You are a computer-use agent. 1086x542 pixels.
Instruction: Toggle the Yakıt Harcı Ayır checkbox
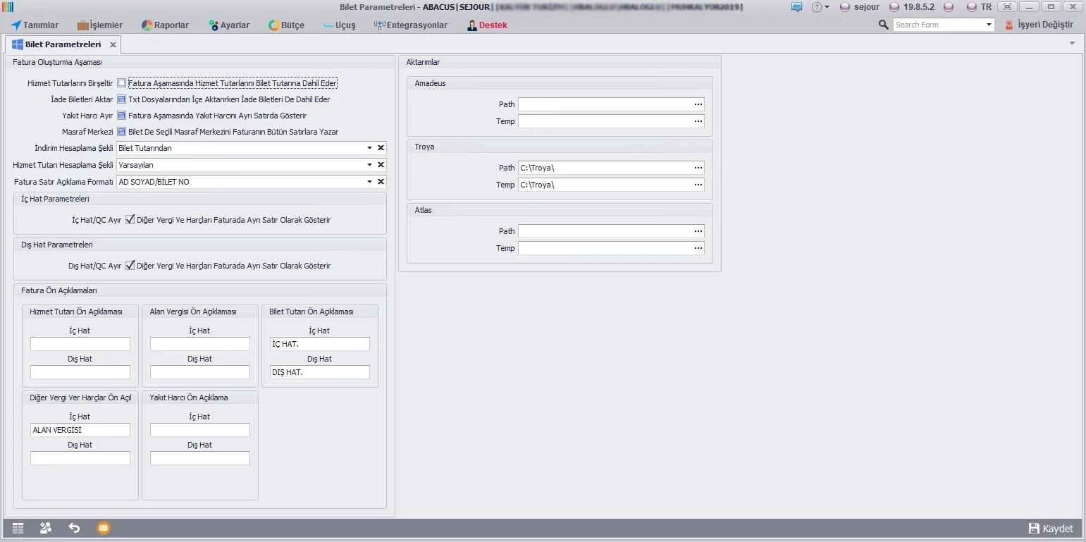tap(122, 116)
